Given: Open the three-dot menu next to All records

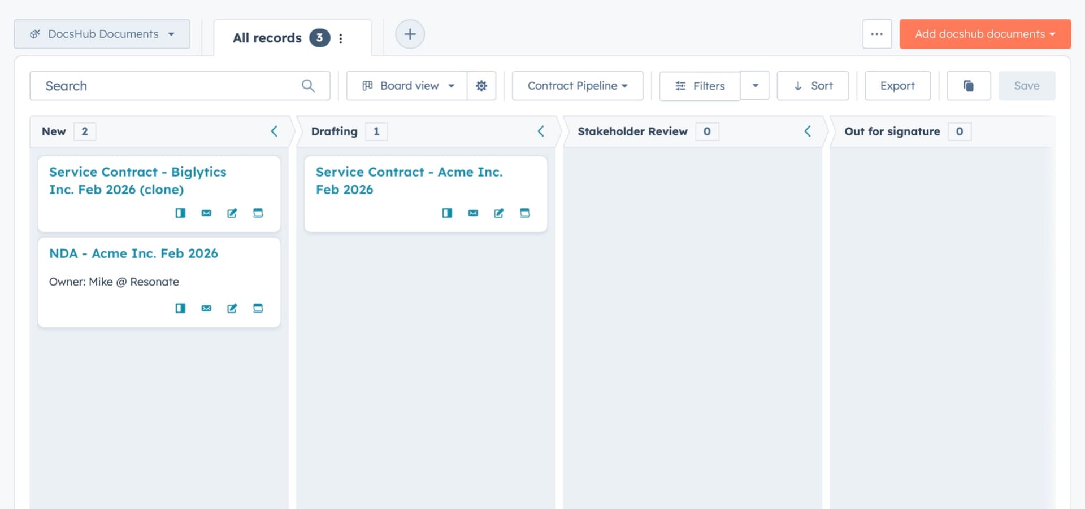Looking at the screenshot, I should point(341,38).
